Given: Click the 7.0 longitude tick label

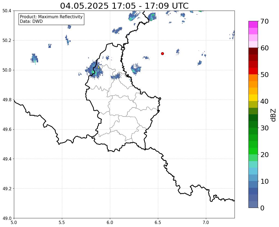Looking at the screenshot, I should (x=206, y=222).
